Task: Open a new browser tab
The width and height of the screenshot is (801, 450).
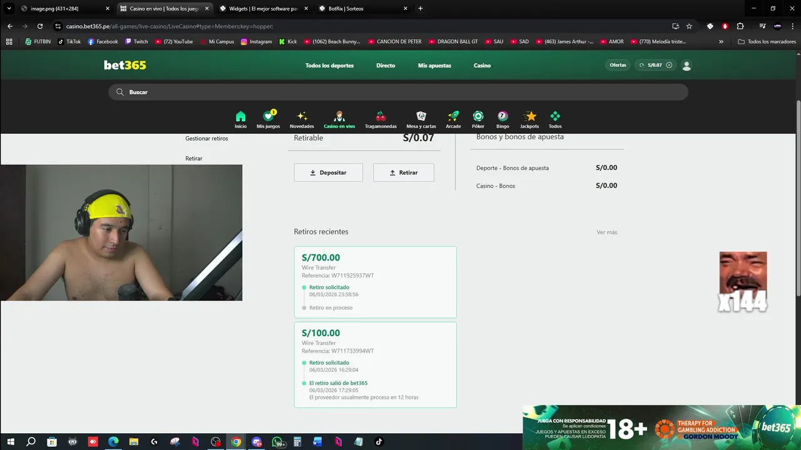Action: pyautogui.click(x=421, y=9)
